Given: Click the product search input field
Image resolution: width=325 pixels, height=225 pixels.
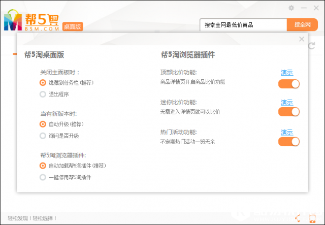Looking at the screenshot, I should 243,25.
